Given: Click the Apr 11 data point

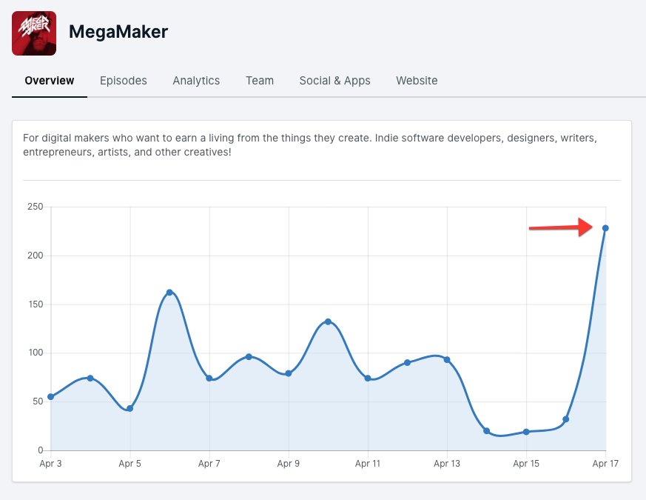Looking at the screenshot, I should pyautogui.click(x=368, y=379).
